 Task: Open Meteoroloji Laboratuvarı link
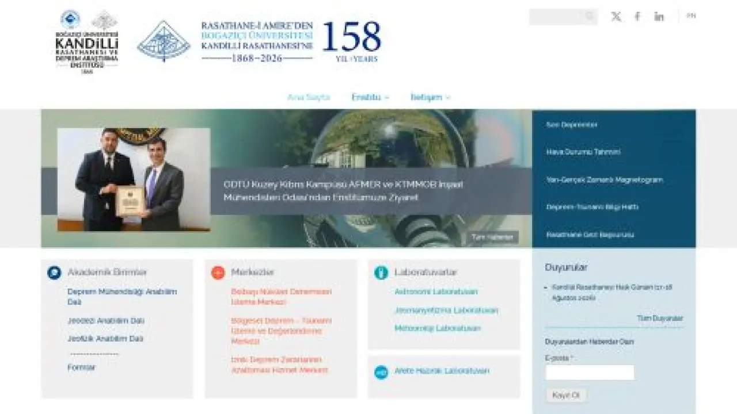[438, 329]
